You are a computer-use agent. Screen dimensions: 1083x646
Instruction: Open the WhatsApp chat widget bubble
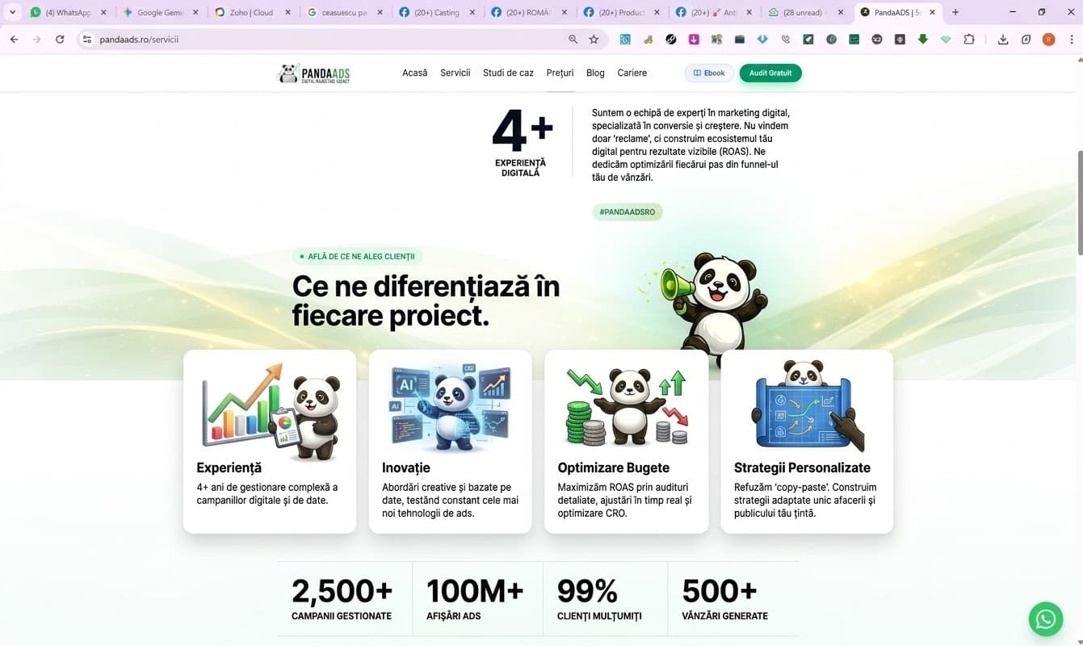(x=1046, y=619)
